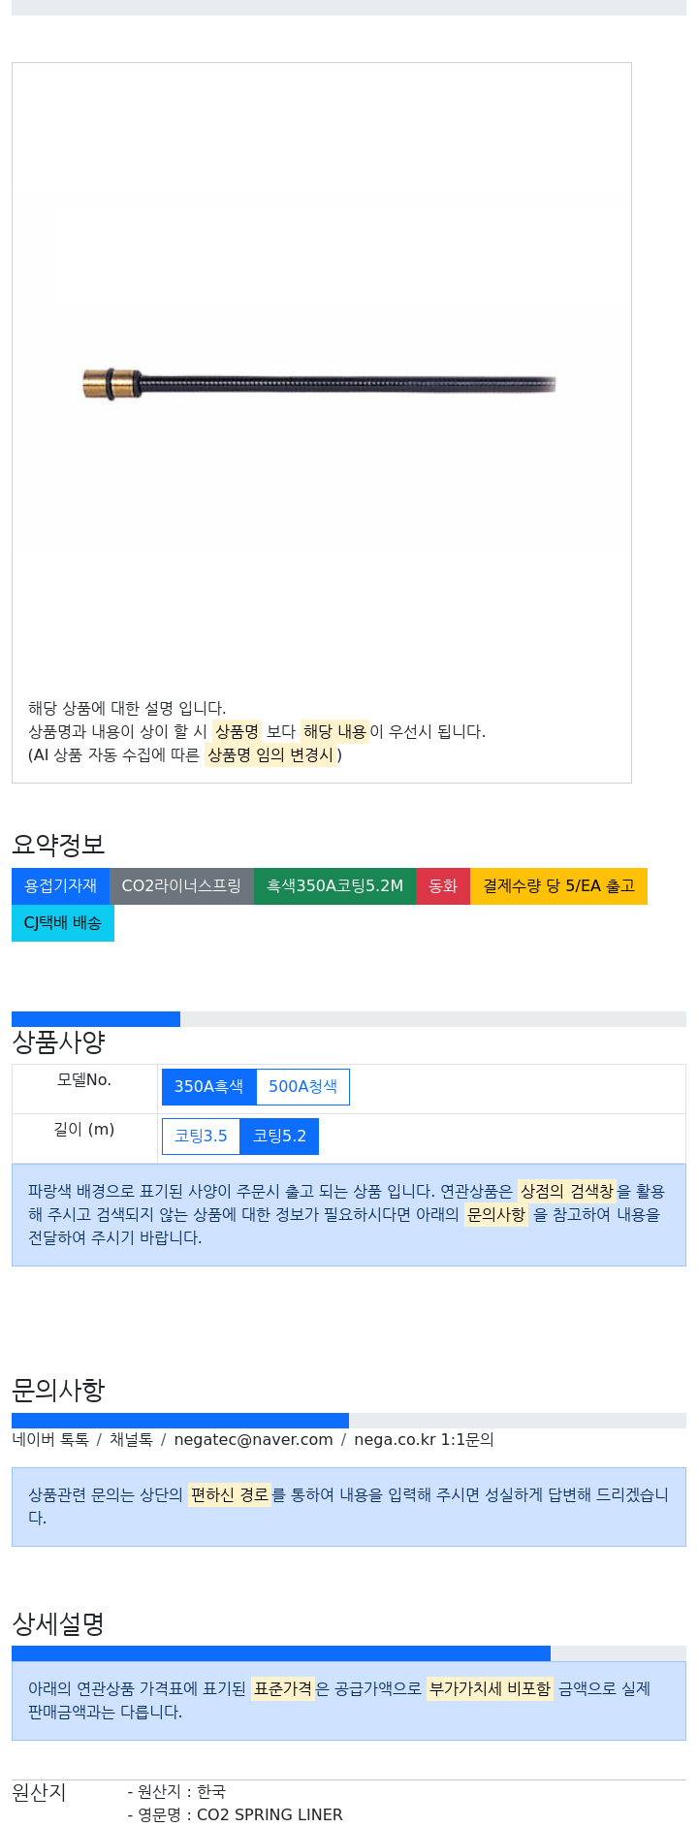Click the 용접기자재 category tag
The image size is (698, 1827).
coord(60,886)
